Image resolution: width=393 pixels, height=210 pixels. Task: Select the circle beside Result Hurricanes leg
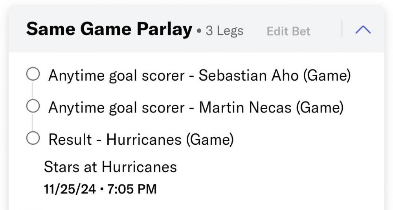coord(33,138)
